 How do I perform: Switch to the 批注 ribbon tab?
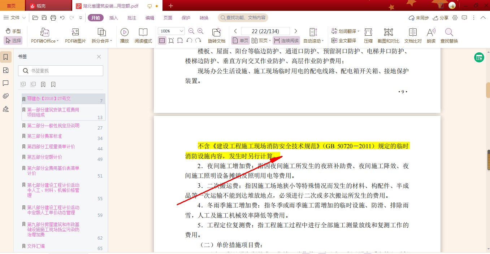point(132,18)
